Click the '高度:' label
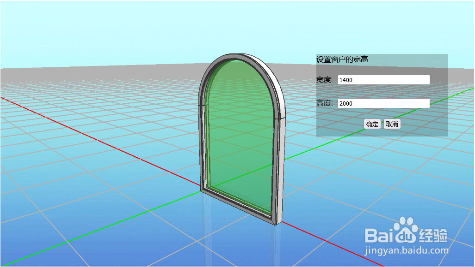 point(324,103)
